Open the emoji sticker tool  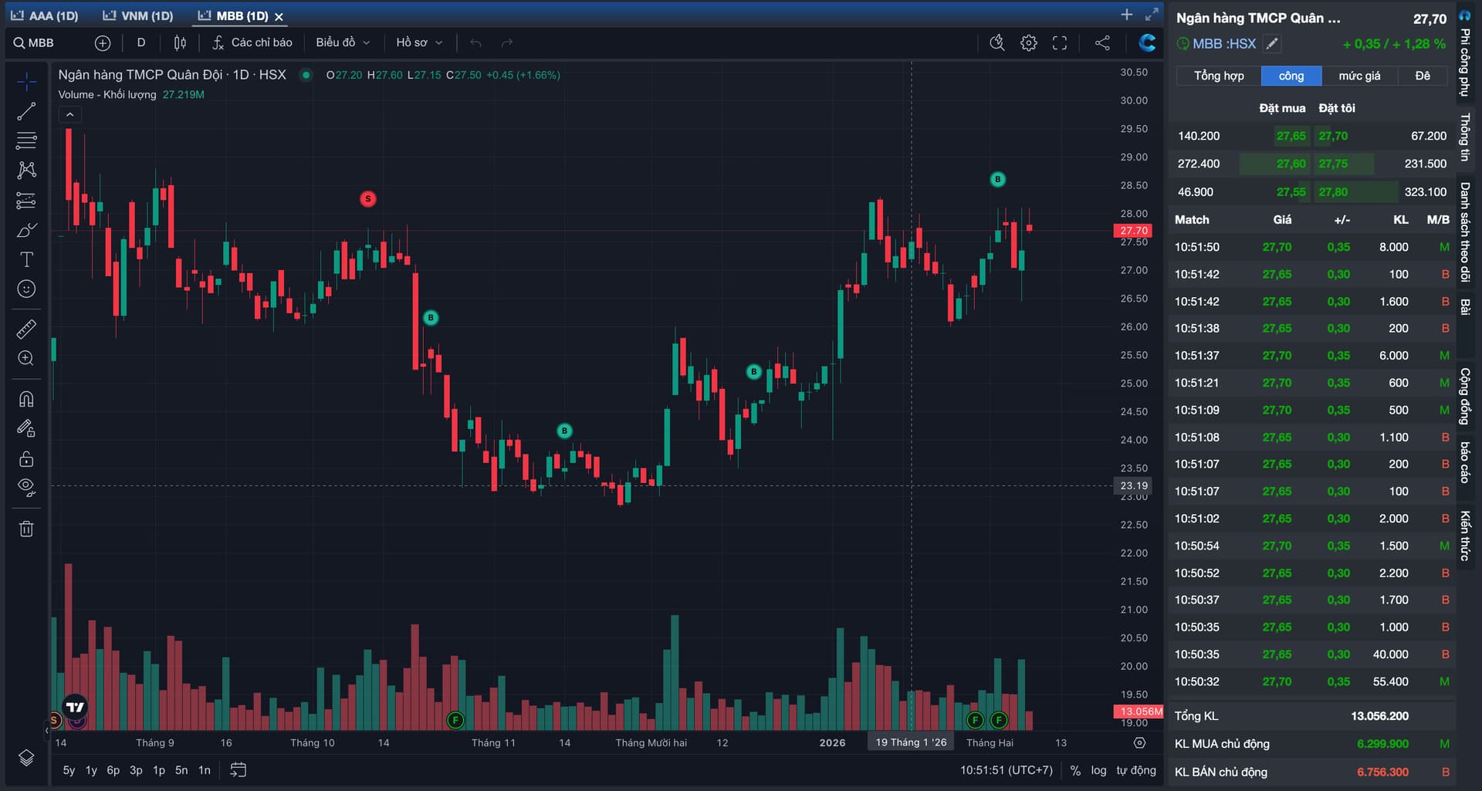click(26, 289)
